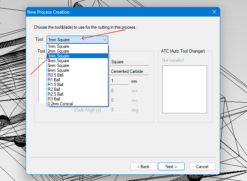Viewport: 247px width, 181px height.
Task: Proceed with the Next button
Action: tap(171, 167)
